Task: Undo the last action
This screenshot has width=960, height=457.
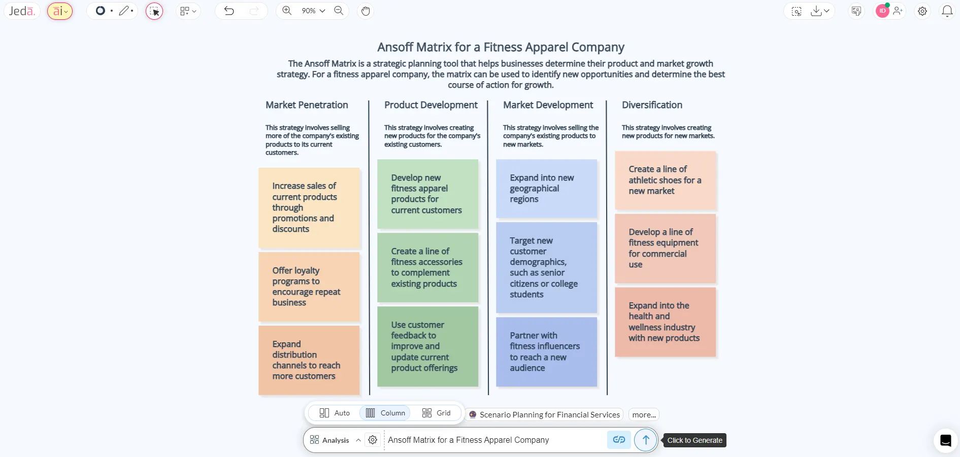Action: pos(229,11)
